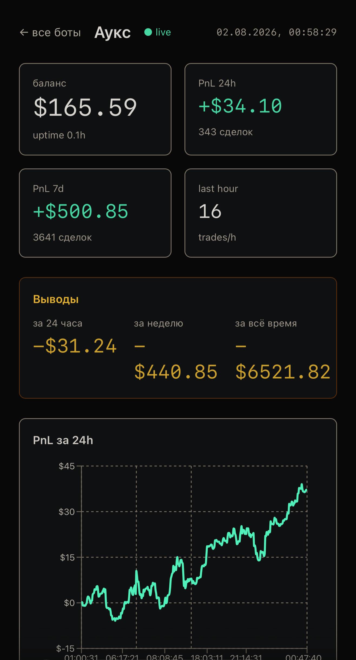This screenshot has height=660, width=356.
Task: Open the баланс $165.59 card
Action: [x=95, y=109]
